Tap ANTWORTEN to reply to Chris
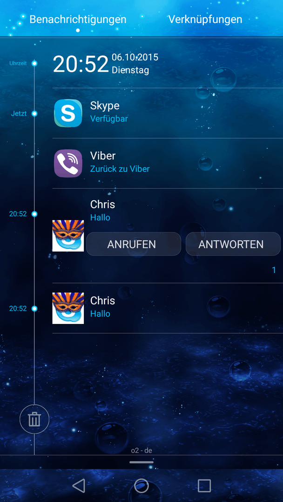 point(233,244)
